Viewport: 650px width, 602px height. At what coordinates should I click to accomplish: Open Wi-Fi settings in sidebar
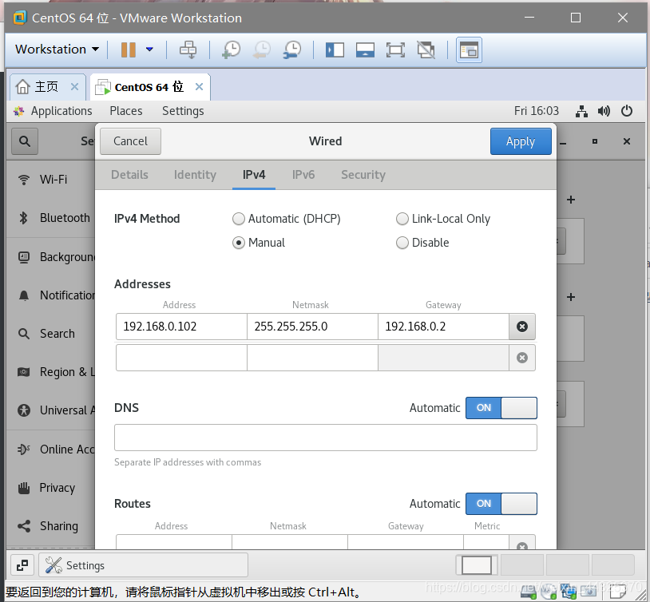click(x=50, y=180)
